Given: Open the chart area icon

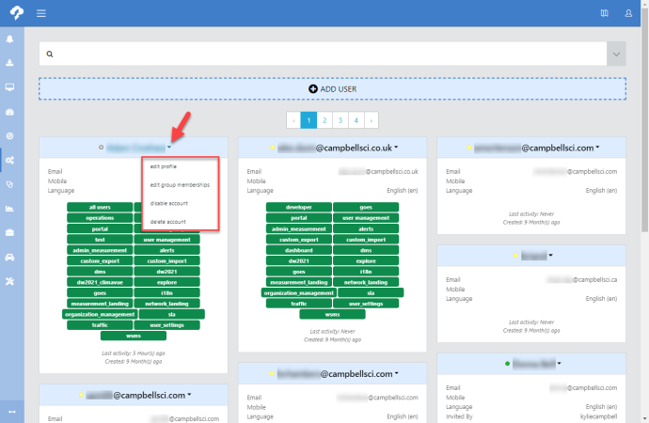Looking at the screenshot, I should coord(10,209).
